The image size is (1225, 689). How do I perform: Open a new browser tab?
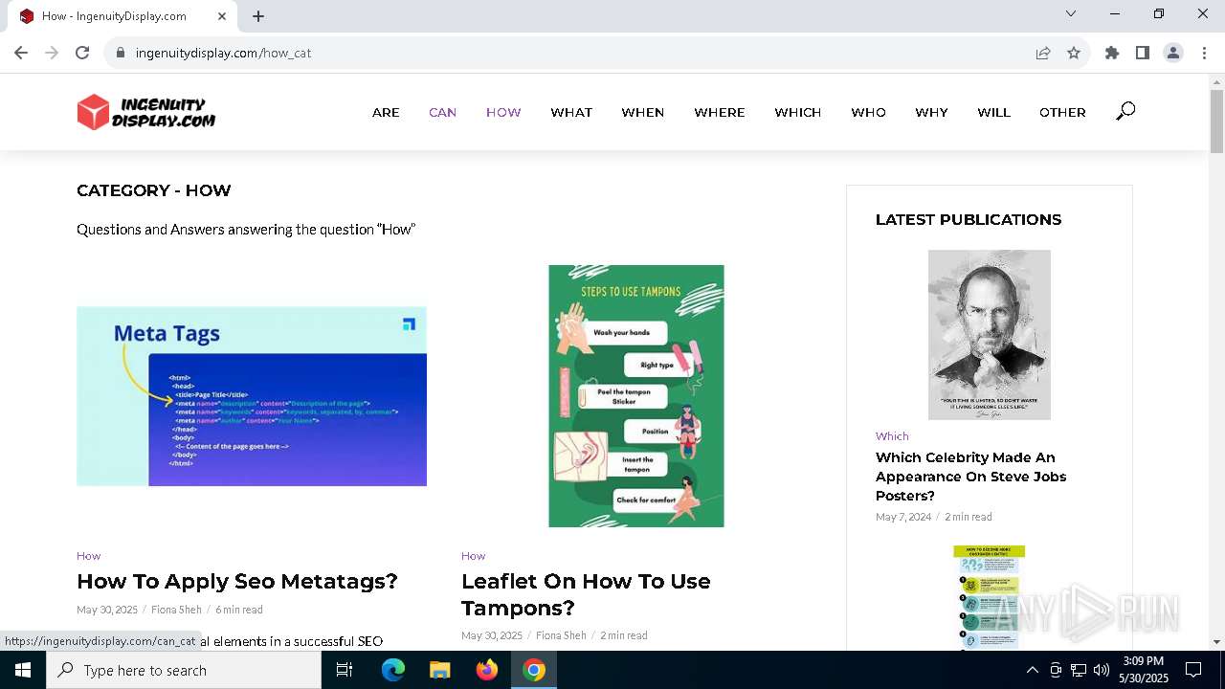258,16
